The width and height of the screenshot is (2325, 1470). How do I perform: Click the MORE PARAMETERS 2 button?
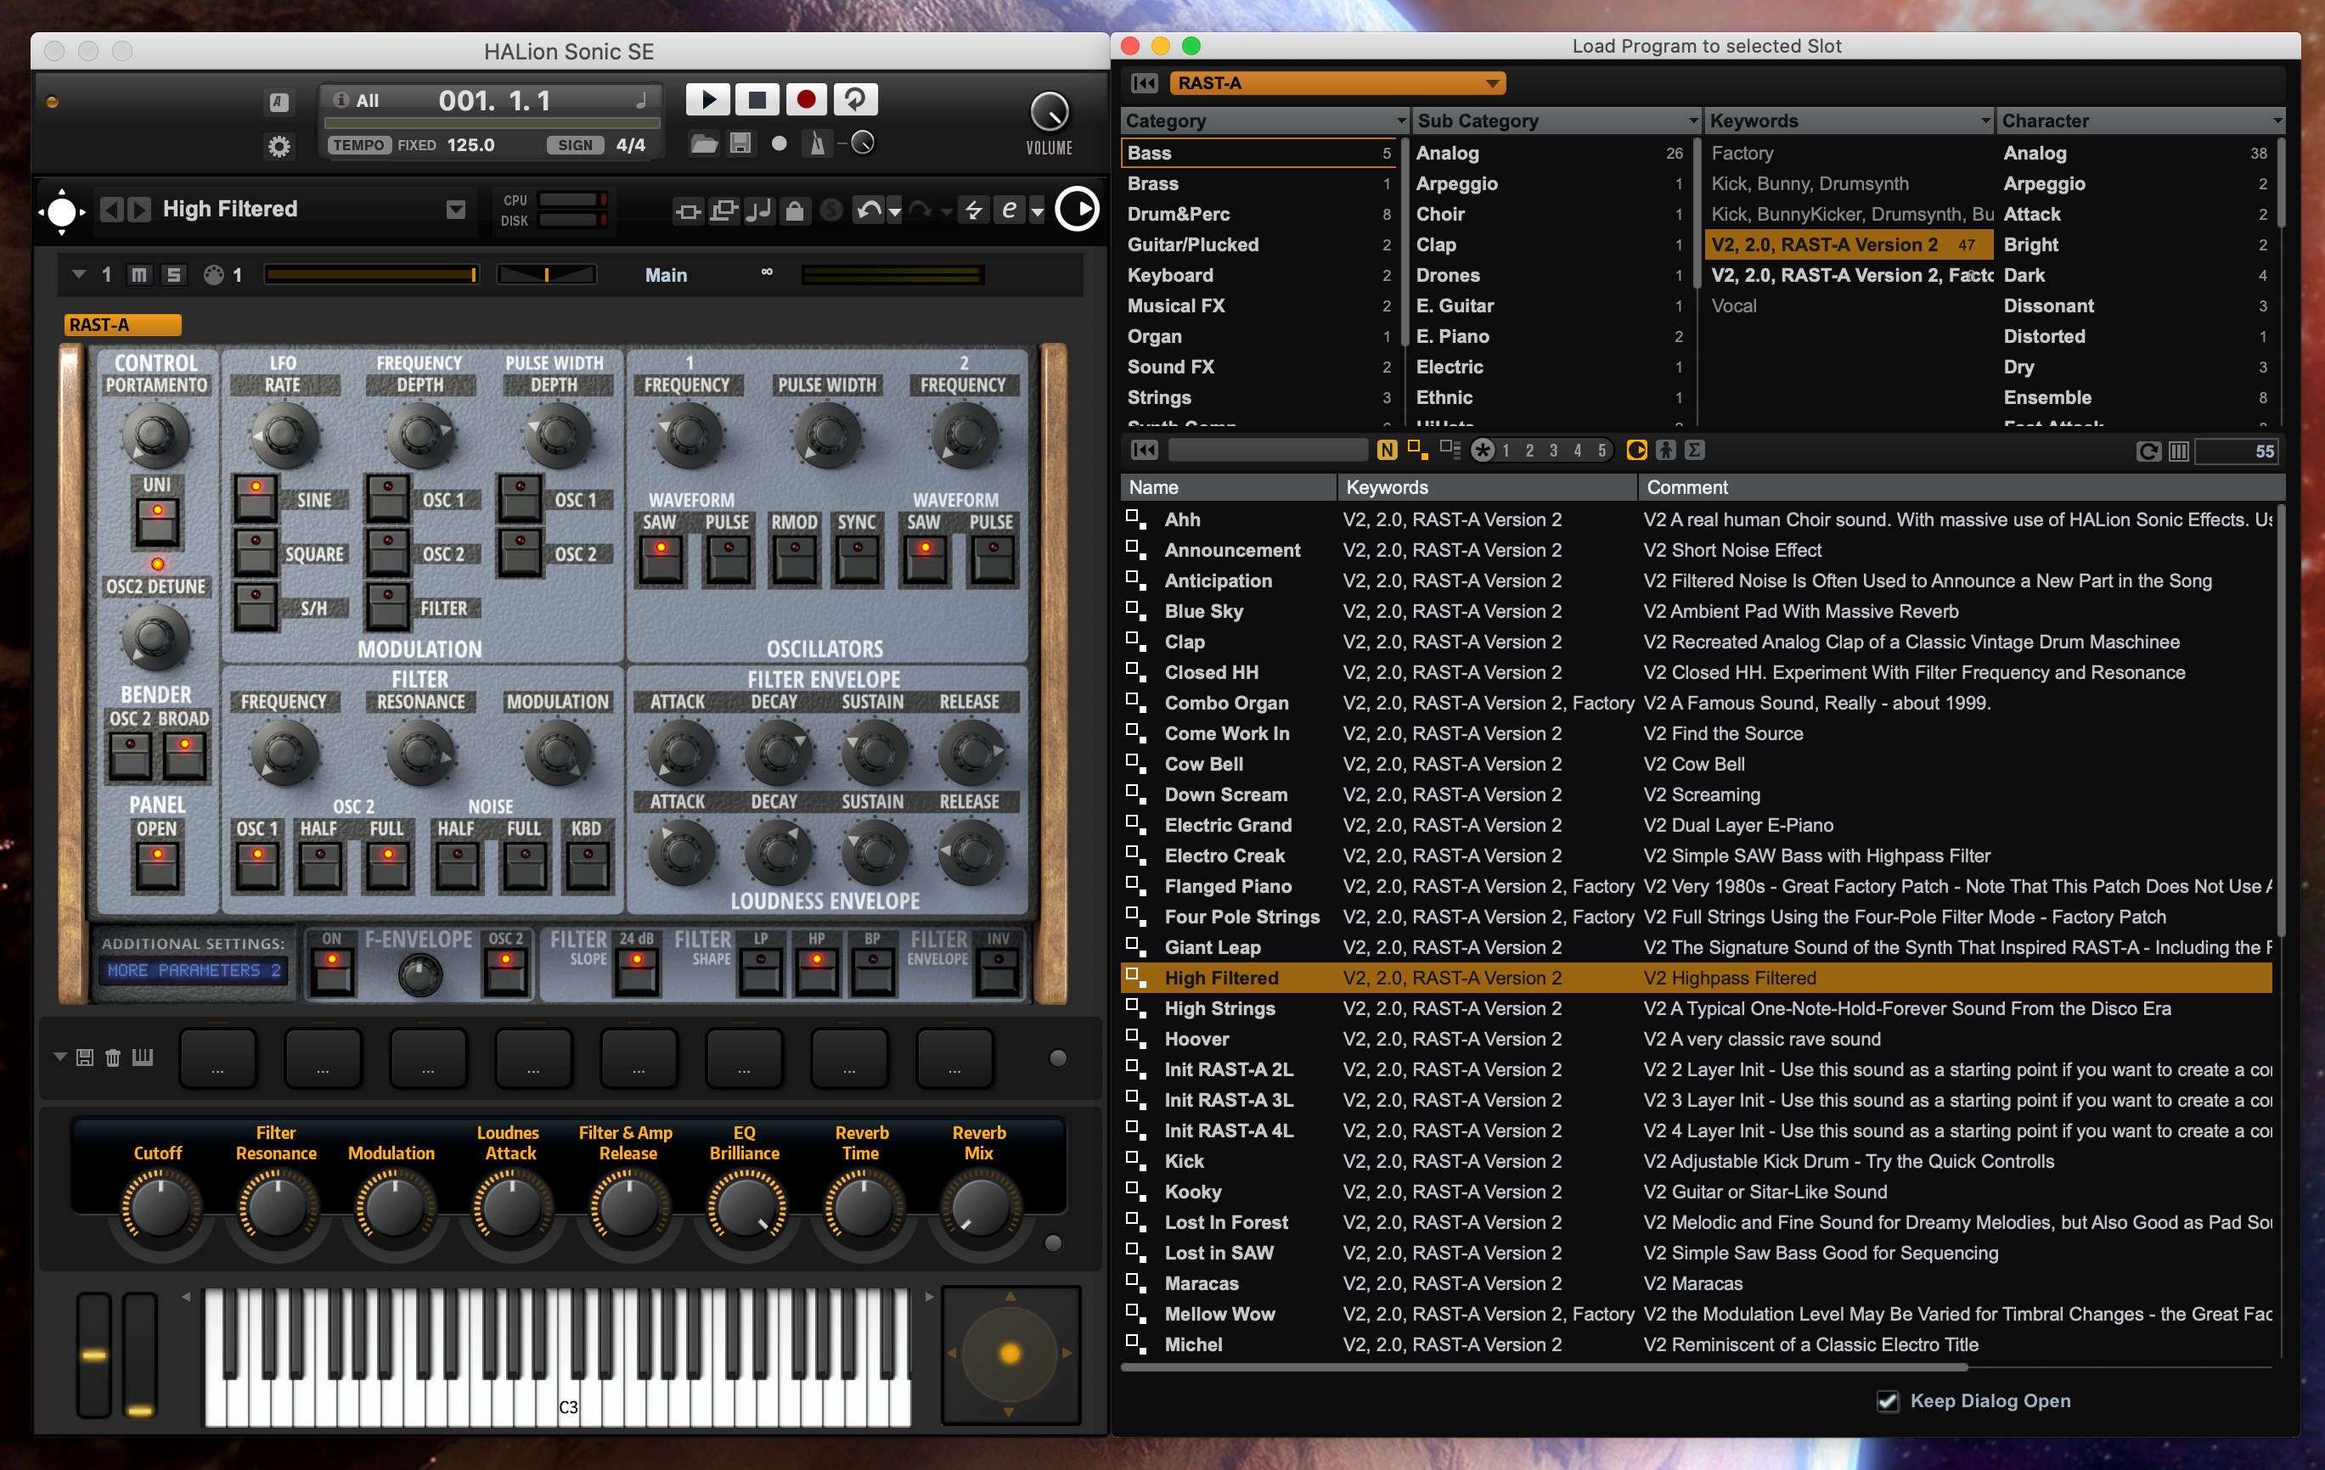(x=193, y=970)
